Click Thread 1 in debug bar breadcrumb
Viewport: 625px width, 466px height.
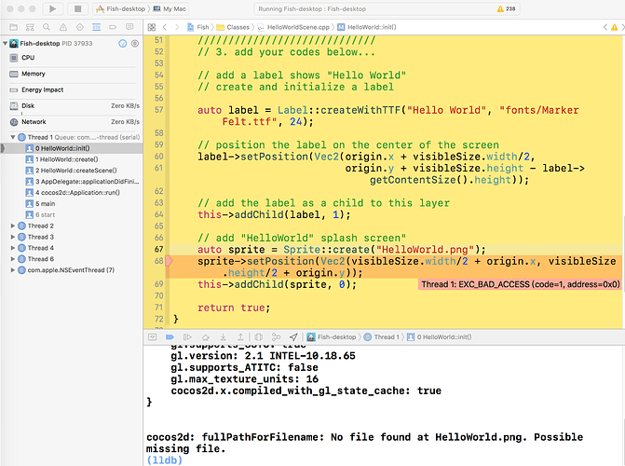pyautogui.click(x=382, y=337)
